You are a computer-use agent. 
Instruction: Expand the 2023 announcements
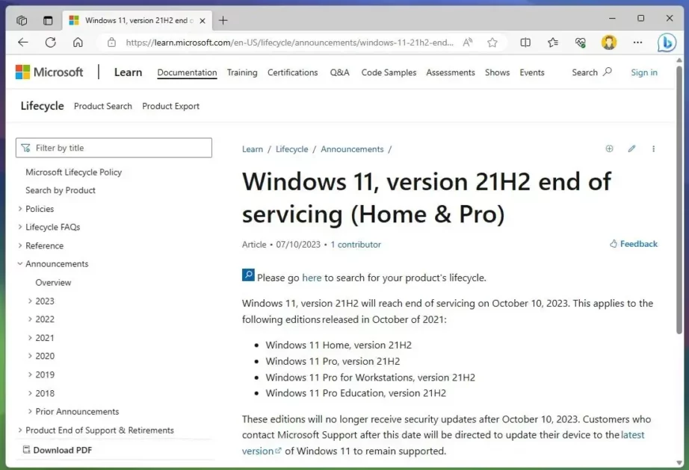pos(30,301)
